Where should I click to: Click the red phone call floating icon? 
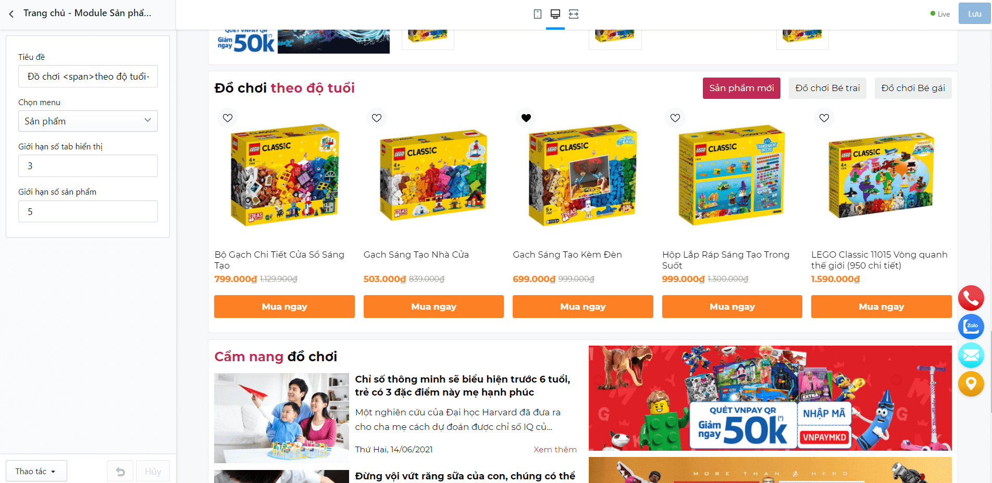click(x=971, y=298)
